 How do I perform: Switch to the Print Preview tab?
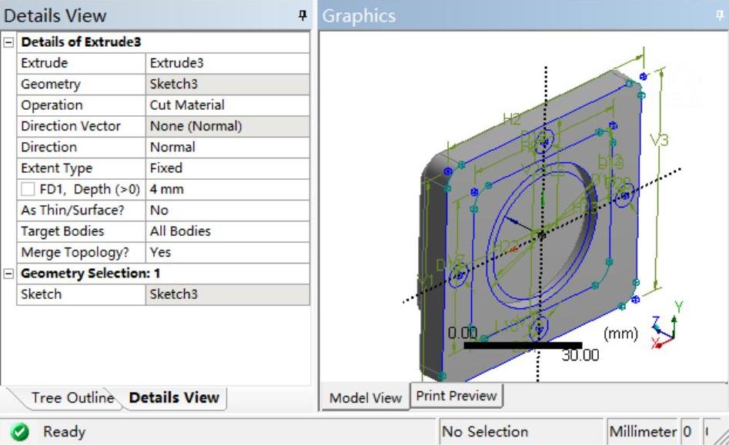456,396
